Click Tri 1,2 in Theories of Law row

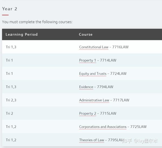(x=11, y=140)
